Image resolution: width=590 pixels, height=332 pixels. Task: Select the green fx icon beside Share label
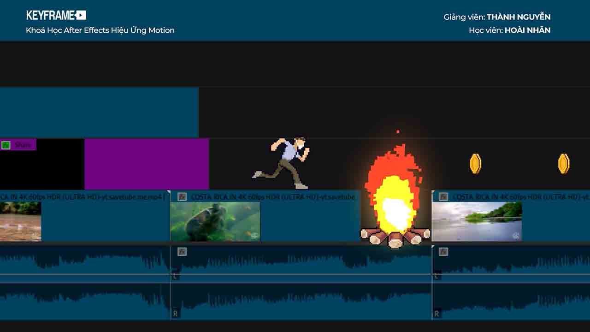click(6, 144)
